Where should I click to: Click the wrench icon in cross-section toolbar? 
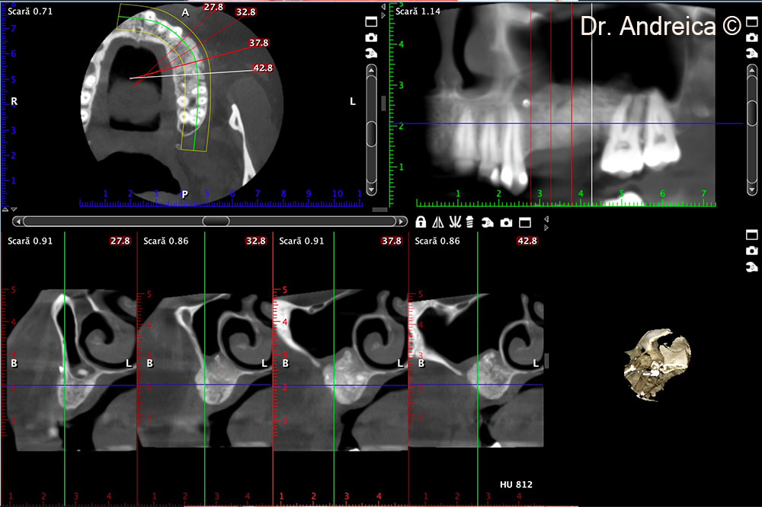[x=487, y=222]
